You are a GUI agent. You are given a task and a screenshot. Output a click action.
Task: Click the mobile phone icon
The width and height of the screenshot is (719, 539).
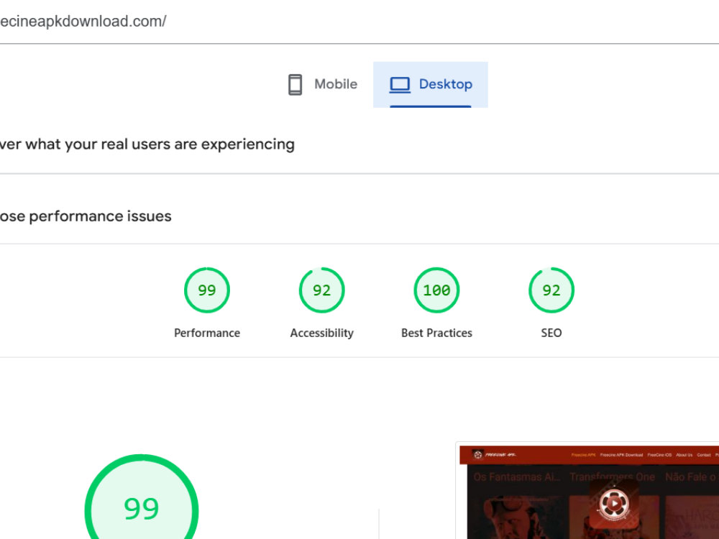[296, 85]
